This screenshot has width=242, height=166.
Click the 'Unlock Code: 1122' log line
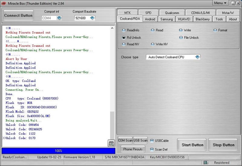21,133
